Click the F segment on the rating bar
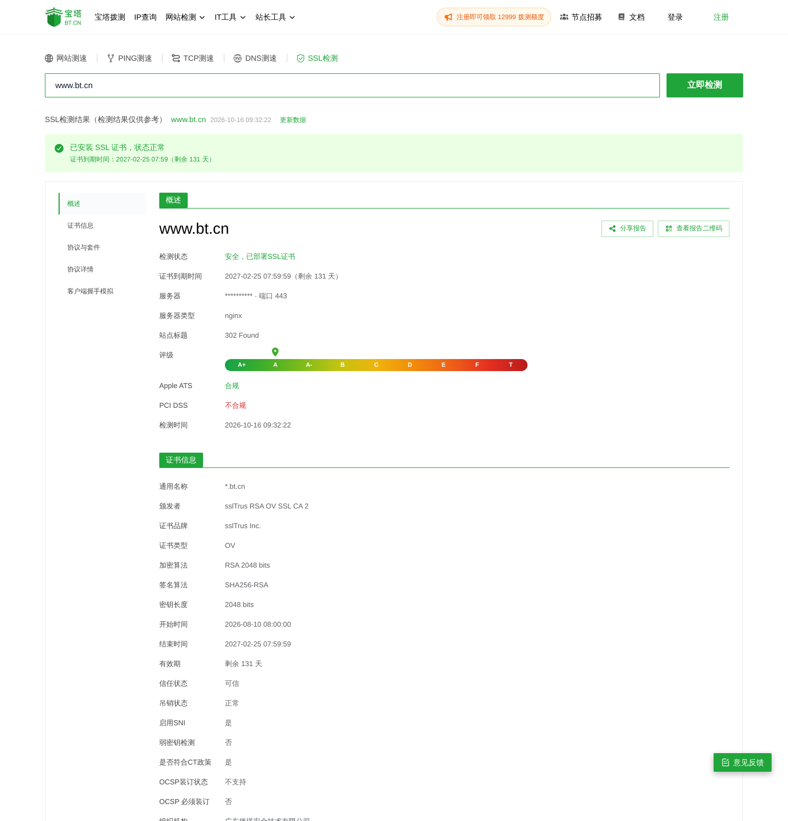The height and width of the screenshot is (821, 788). pyautogui.click(x=477, y=365)
